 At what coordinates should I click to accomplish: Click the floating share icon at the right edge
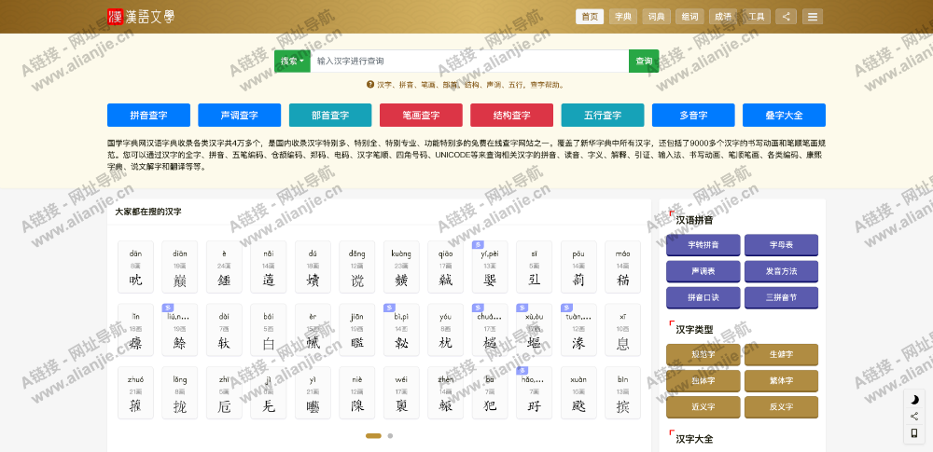pos(914,417)
